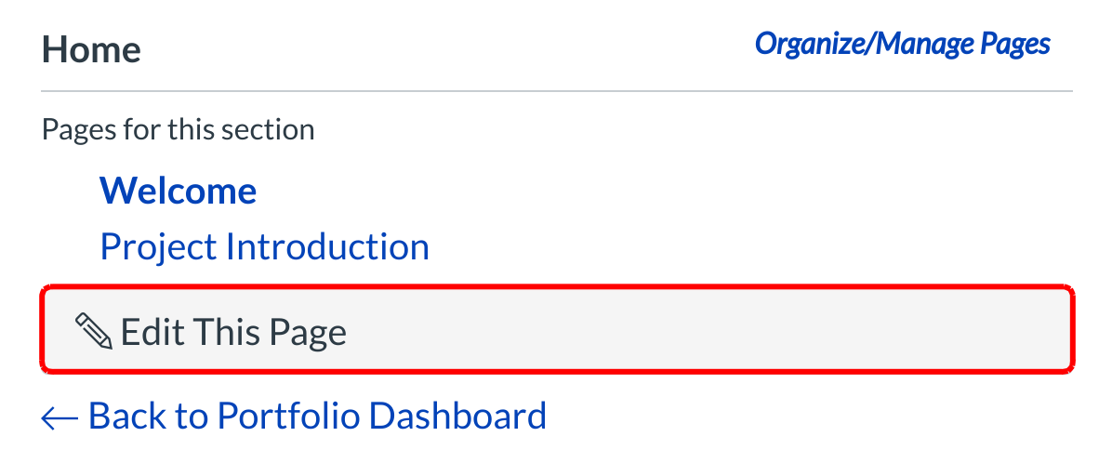The width and height of the screenshot is (1112, 463).
Task: Click the 'Pages for this section' label
Action: coord(178,129)
